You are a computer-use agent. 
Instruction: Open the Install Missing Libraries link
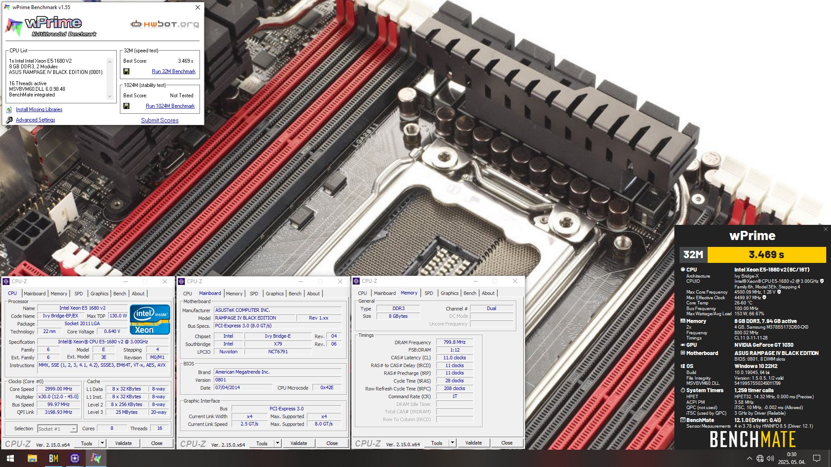tap(39, 110)
